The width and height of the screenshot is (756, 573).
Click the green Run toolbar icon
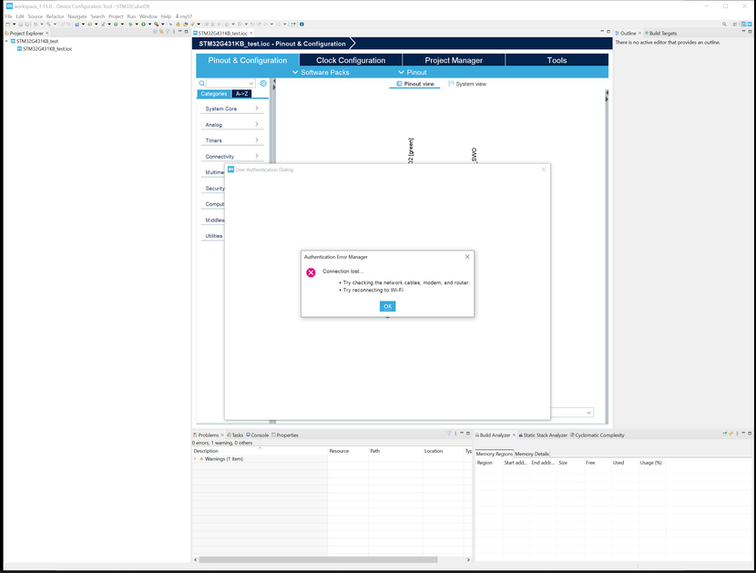pos(143,24)
